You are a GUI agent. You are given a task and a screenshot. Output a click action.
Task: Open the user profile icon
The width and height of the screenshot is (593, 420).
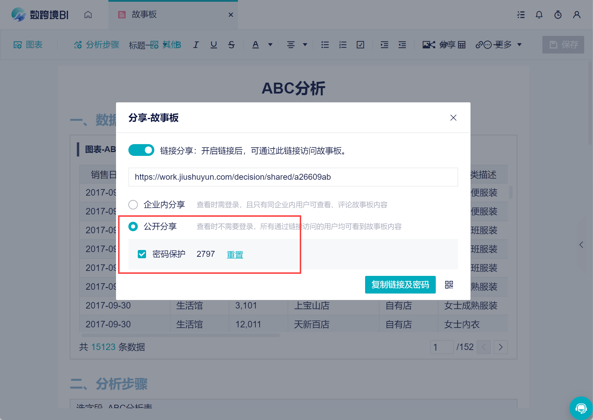tap(577, 15)
